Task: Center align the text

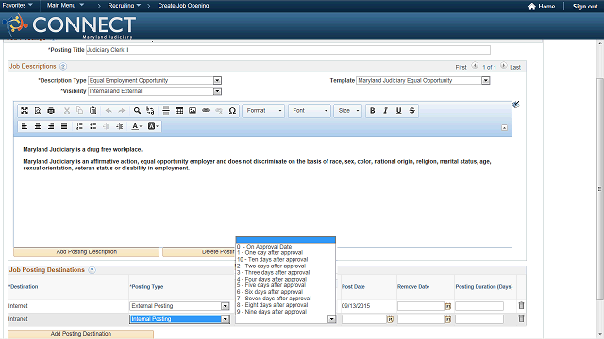Action: pyautogui.click(x=38, y=126)
